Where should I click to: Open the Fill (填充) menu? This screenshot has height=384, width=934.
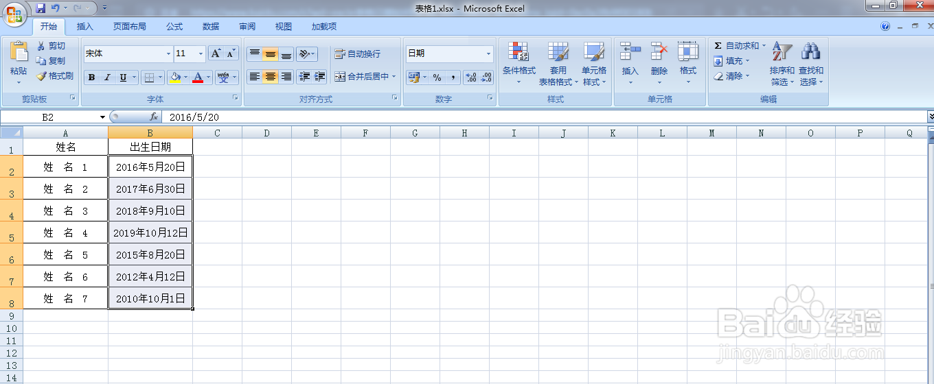[732, 61]
